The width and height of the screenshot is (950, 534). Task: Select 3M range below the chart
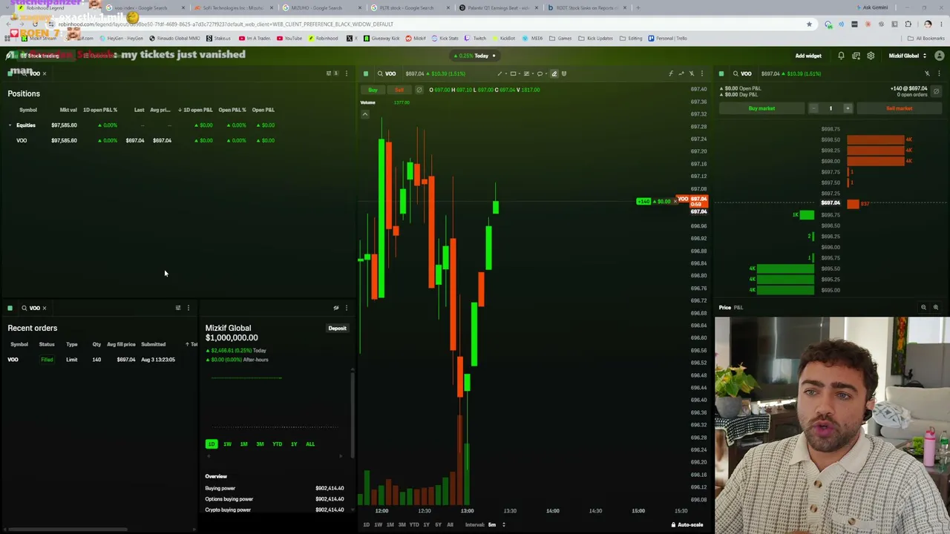pos(402,525)
